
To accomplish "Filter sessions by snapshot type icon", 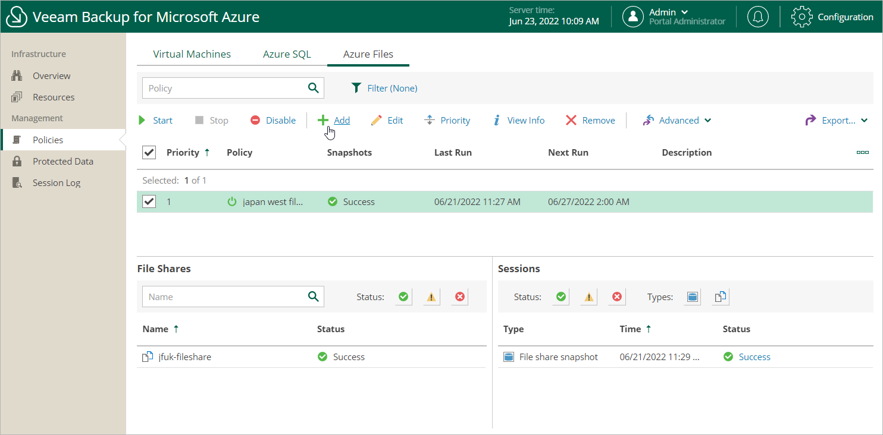I will [692, 297].
